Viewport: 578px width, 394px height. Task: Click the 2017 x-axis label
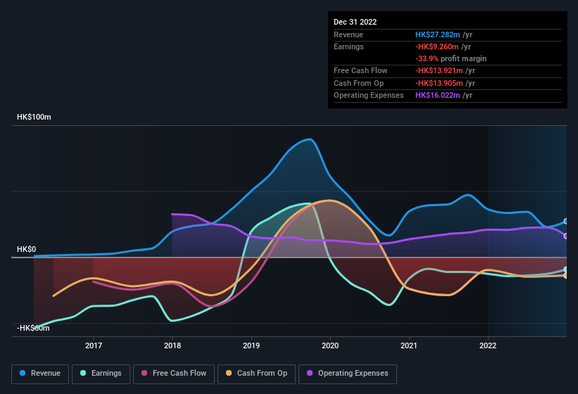point(94,345)
